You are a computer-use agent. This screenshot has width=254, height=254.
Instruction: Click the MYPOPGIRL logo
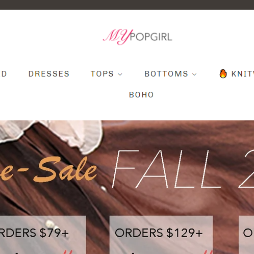tap(138, 37)
